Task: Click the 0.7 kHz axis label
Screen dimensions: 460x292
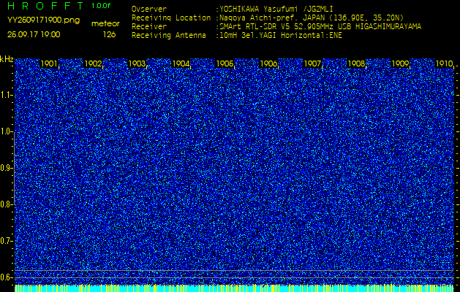Action: coord(7,241)
